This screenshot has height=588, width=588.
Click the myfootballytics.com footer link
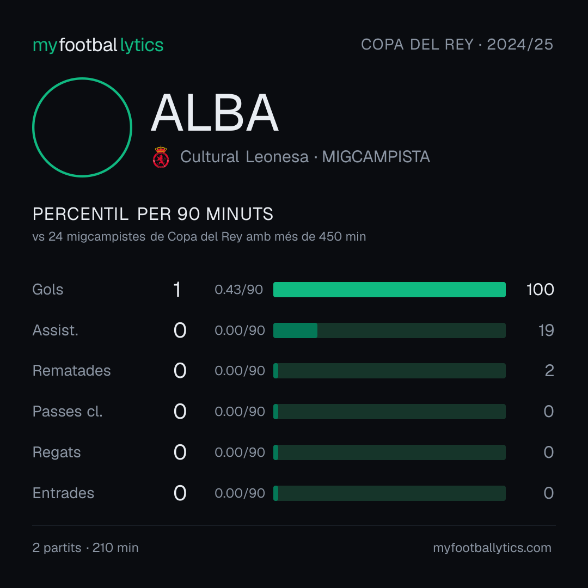tap(492, 548)
